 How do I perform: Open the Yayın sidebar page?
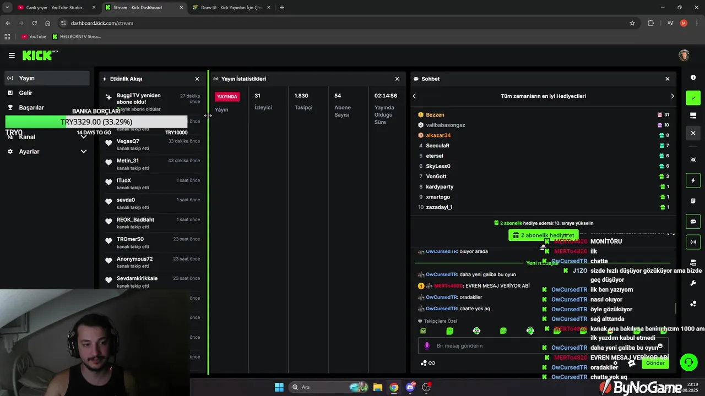tap(47, 78)
